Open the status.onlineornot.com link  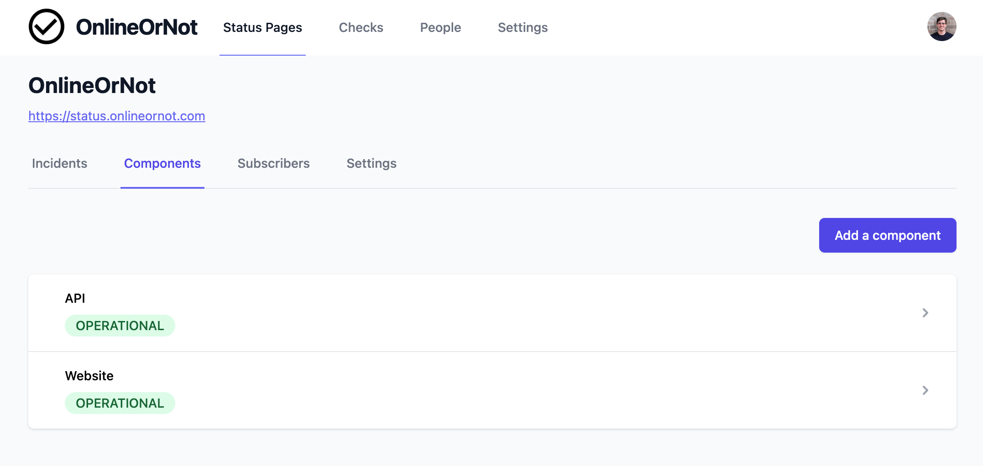tap(117, 116)
